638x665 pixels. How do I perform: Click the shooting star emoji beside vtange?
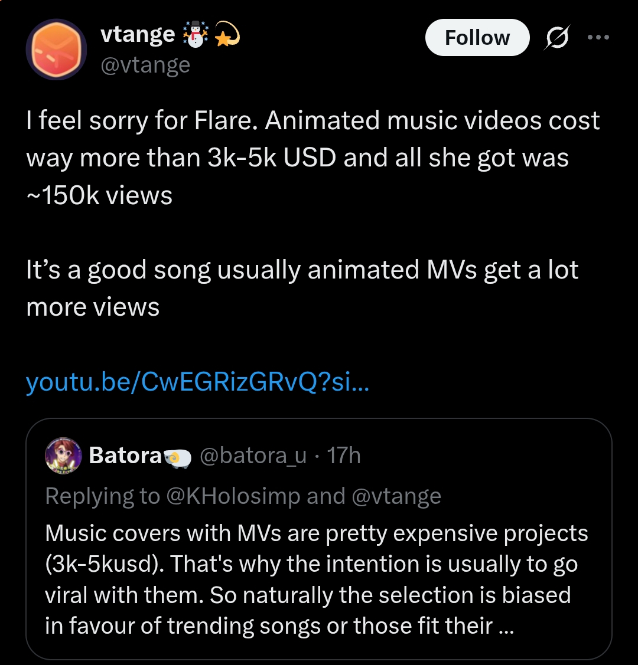click(x=225, y=35)
